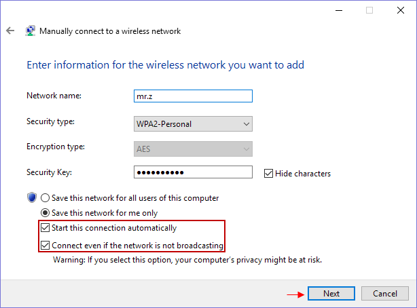417x308 pixels.
Task: Click the Network name input field
Action: (x=193, y=96)
